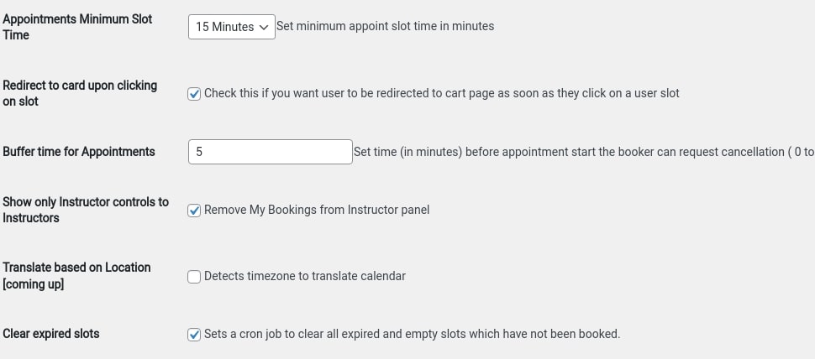Click "Remove My Bookings from Instructor panel" text
815x359 pixels.
[317, 210]
